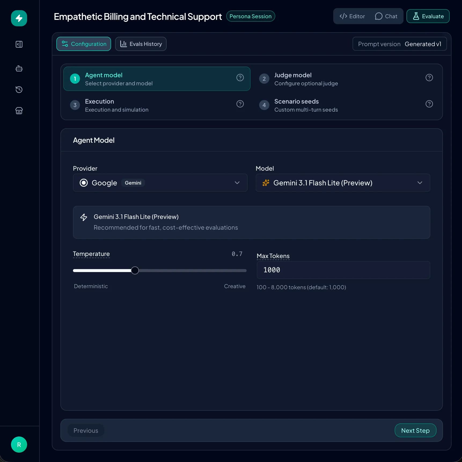462x462 pixels.
Task: Go to step 4 Scenario seeds
Action: (x=346, y=105)
